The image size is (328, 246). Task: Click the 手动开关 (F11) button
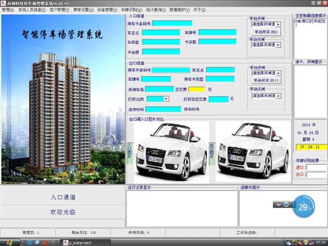266,81
